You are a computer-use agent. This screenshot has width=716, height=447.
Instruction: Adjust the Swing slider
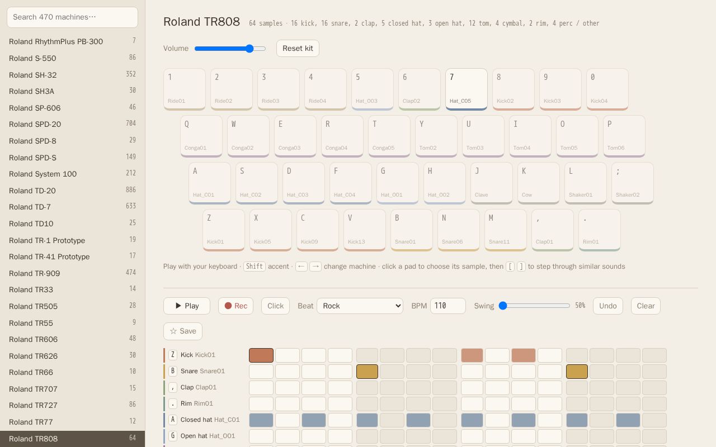pos(535,306)
